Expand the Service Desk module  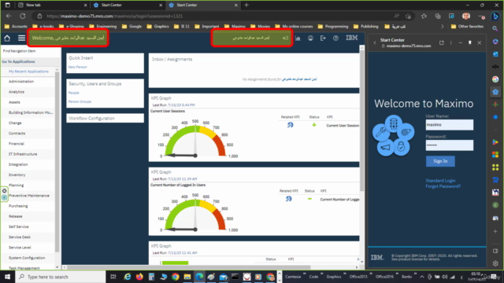coord(20,237)
